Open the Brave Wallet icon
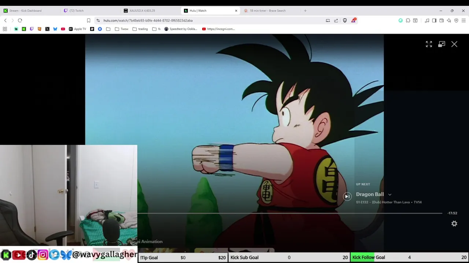The height and width of the screenshot is (263, 469). coord(442,20)
